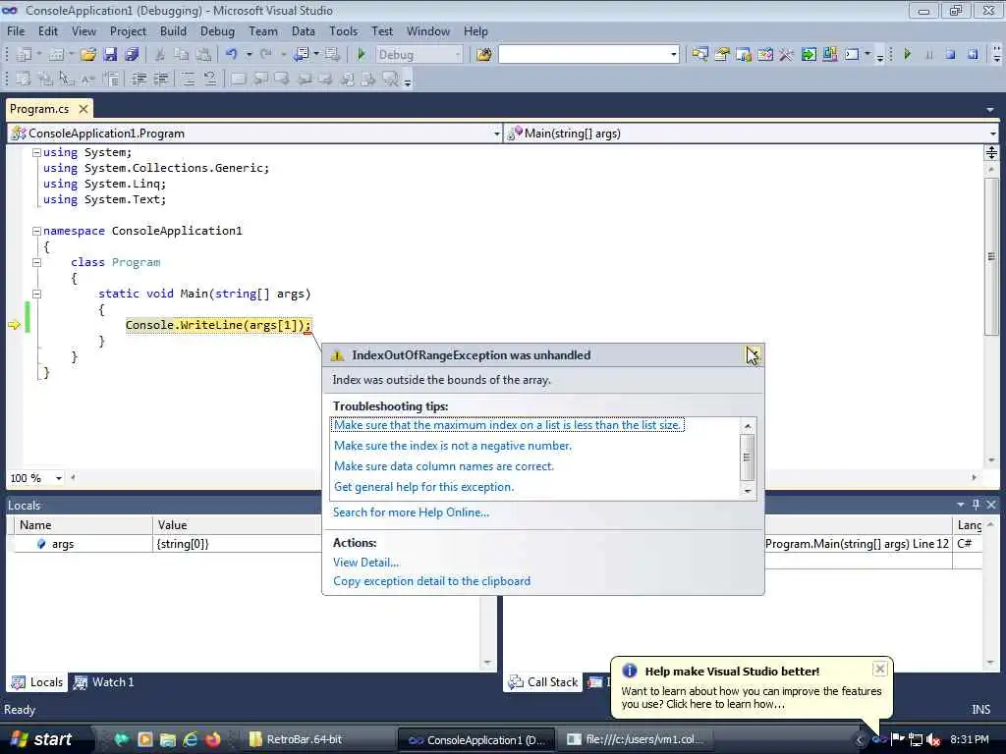
Task: Click the Save All icon
Action: pos(133,55)
